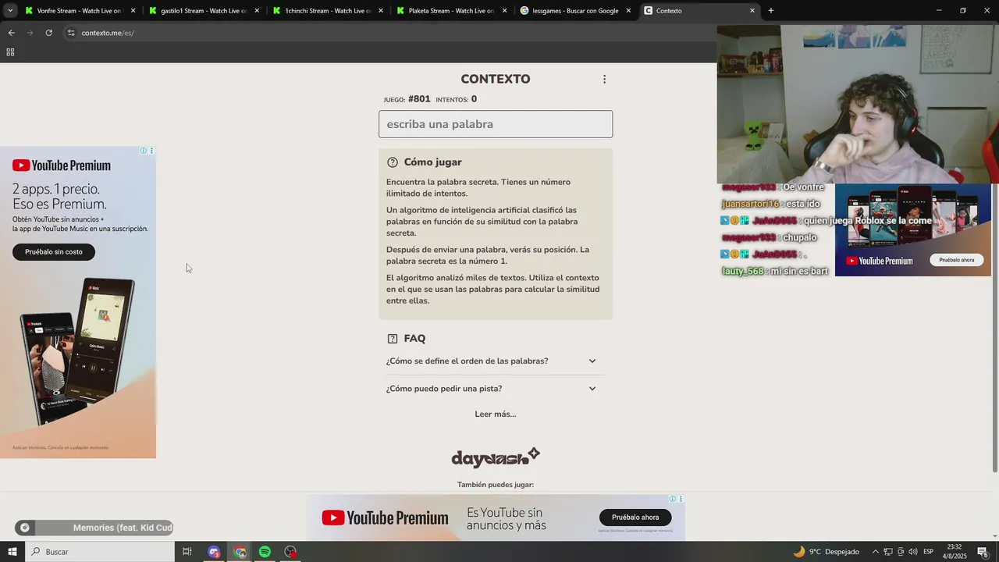Switch the ESP keyboard language indicator
Image resolution: width=999 pixels, height=562 pixels.
(x=929, y=552)
